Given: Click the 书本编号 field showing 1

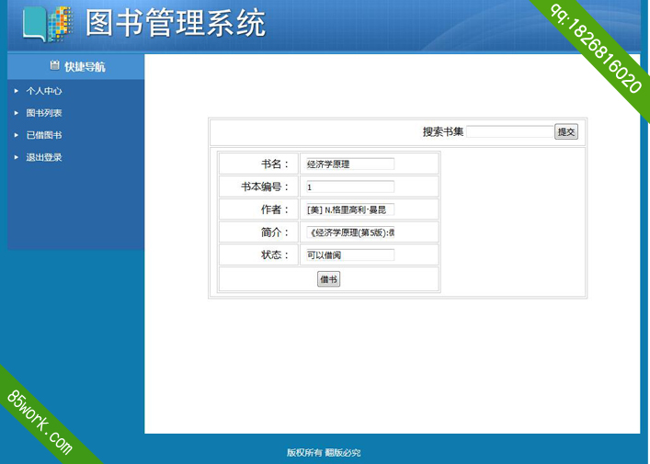Looking at the screenshot, I should point(350,187).
